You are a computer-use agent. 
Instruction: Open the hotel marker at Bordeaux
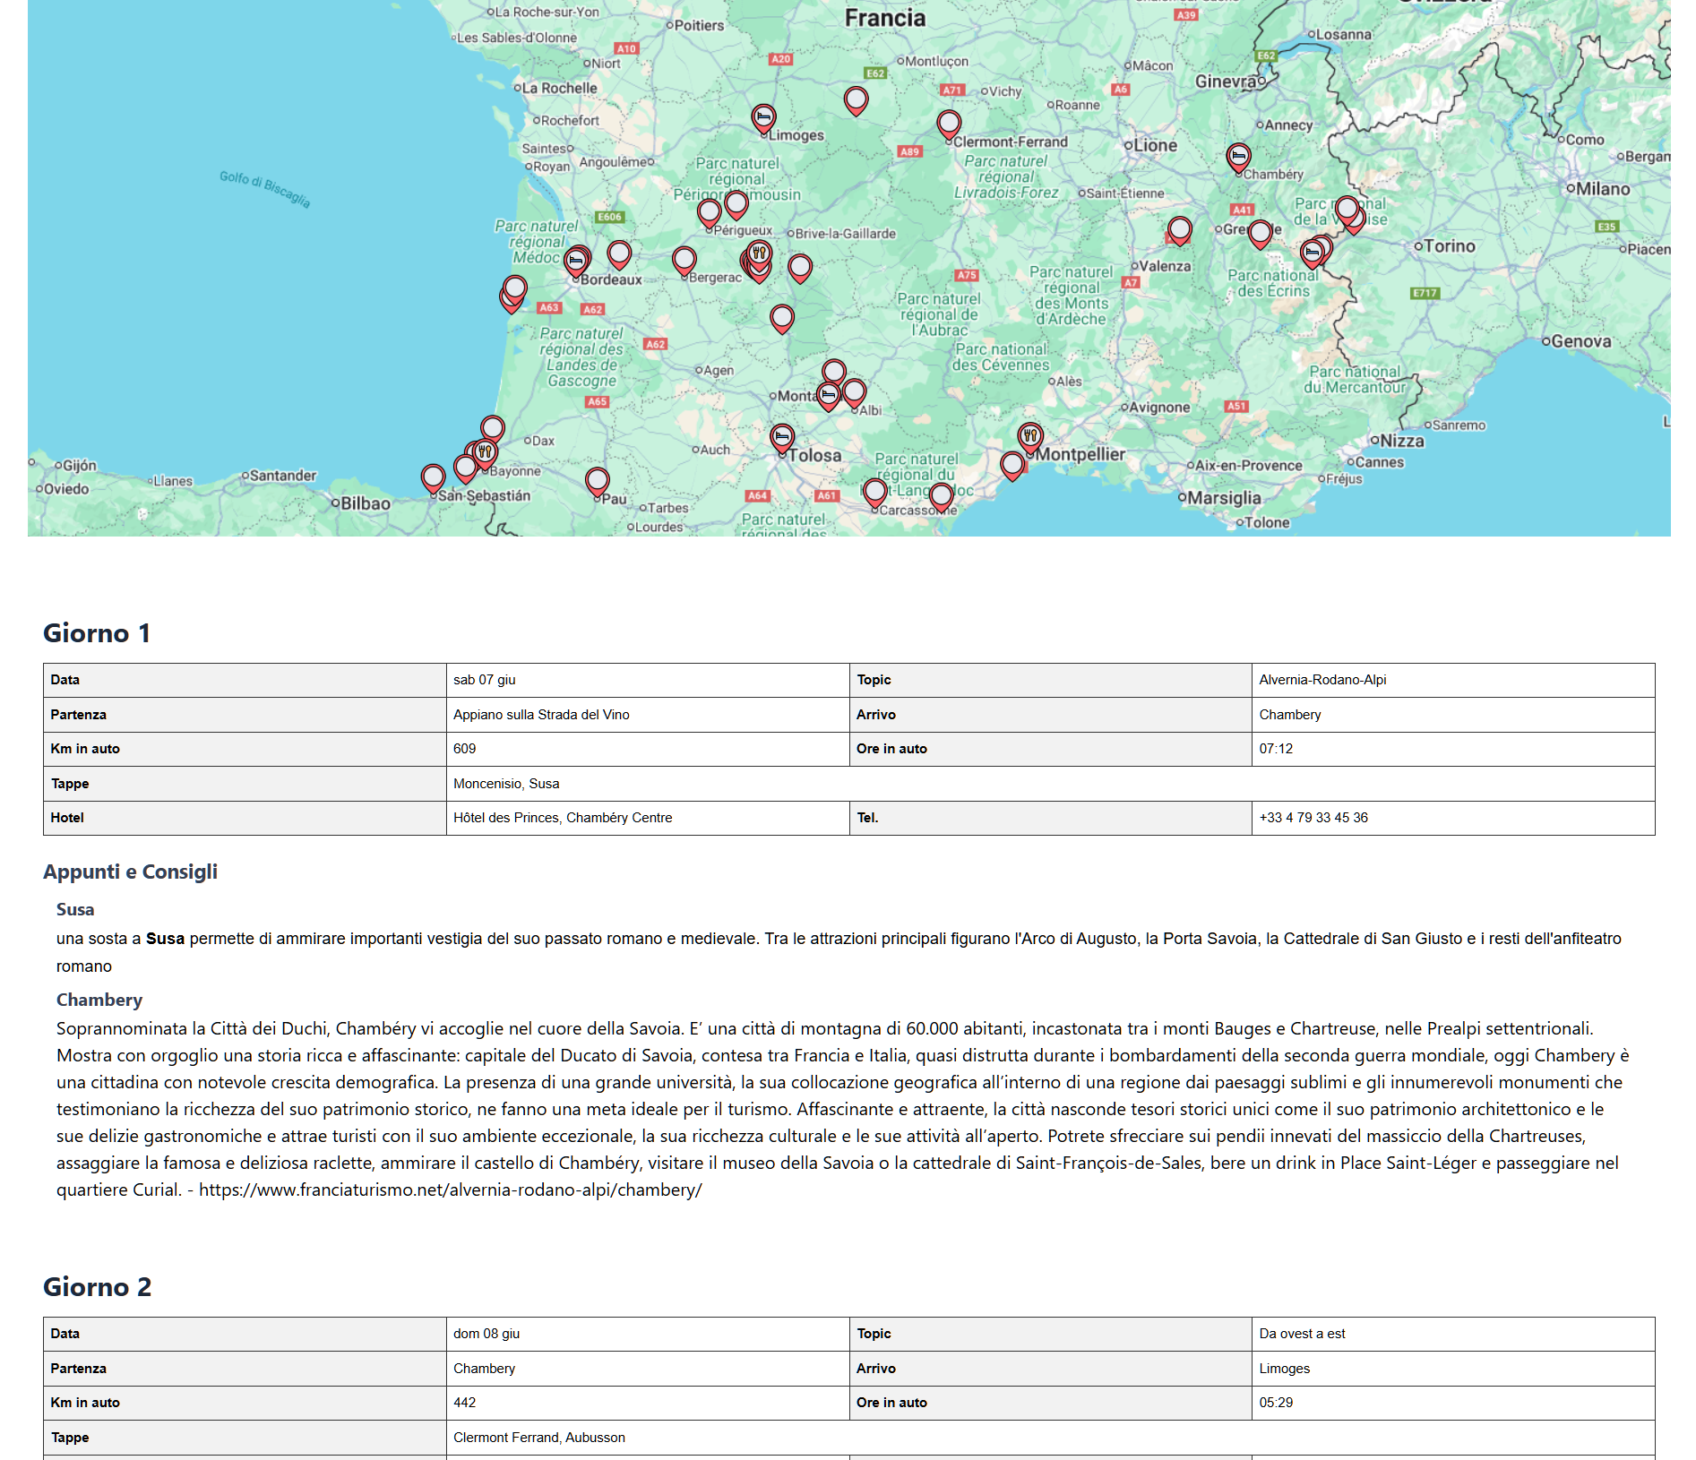576,261
